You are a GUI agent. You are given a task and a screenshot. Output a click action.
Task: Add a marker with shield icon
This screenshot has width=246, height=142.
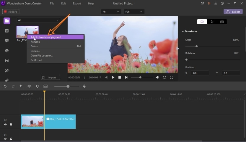[37, 86]
